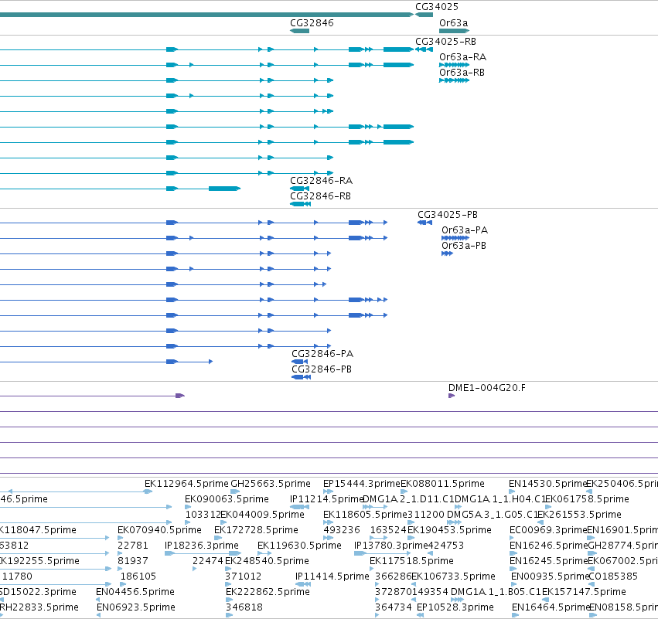Open EST label 311200
658x619 pixels.
[x=425, y=515]
